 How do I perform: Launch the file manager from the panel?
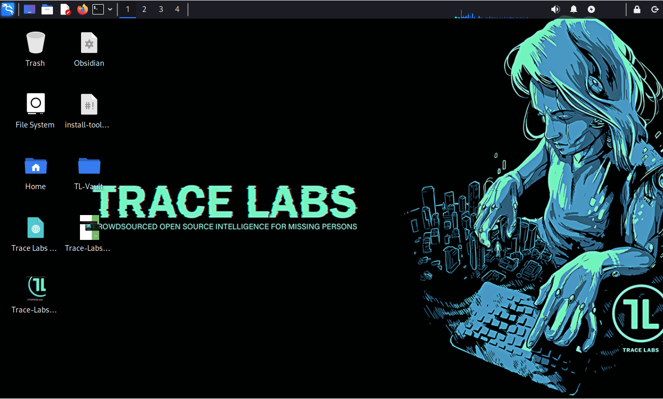point(47,9)
